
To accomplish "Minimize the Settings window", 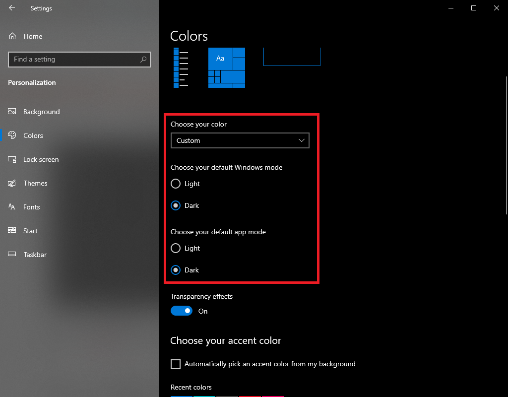I will [450, 8].
